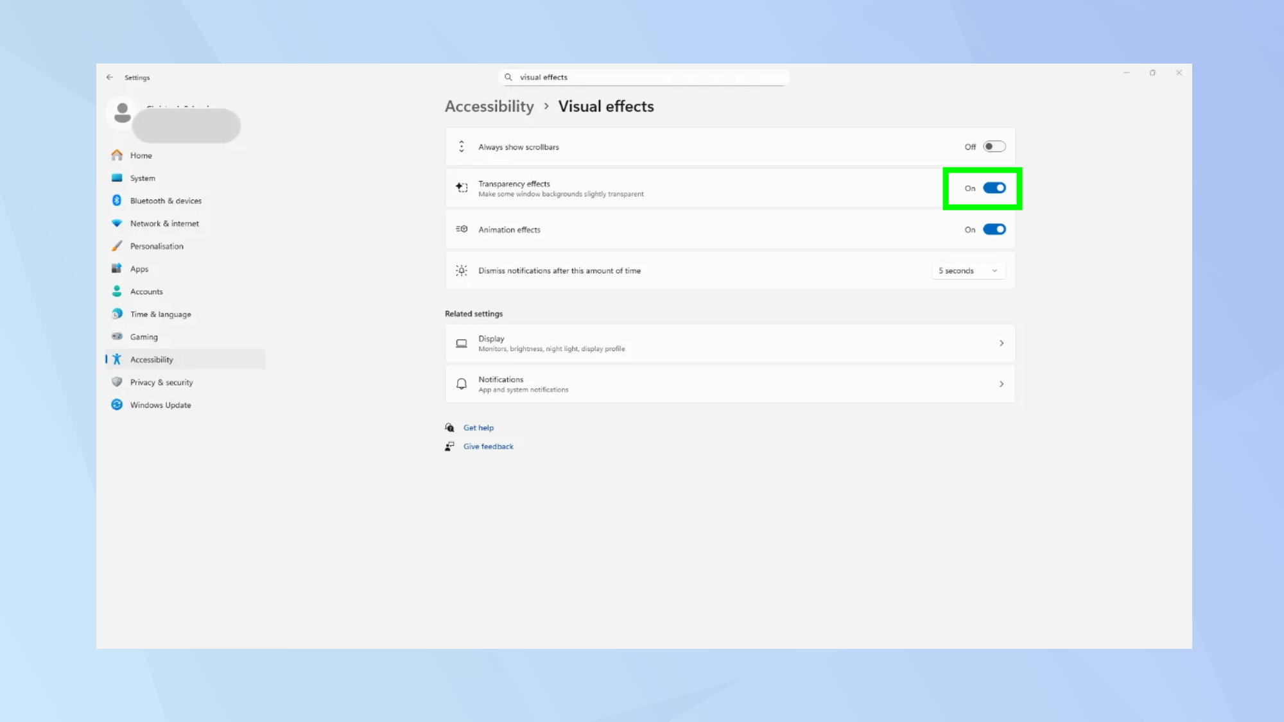This screenshot has height=722, width=1284.
Task: Disable Transparency effects
Action: point(994,188)
